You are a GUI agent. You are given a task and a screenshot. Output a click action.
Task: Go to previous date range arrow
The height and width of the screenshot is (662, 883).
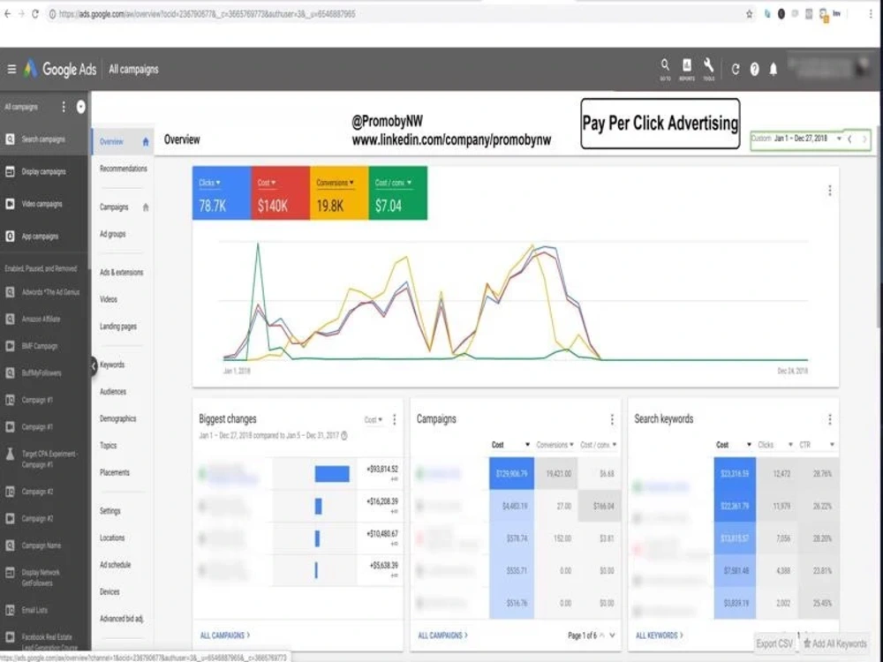pos(849,139)
